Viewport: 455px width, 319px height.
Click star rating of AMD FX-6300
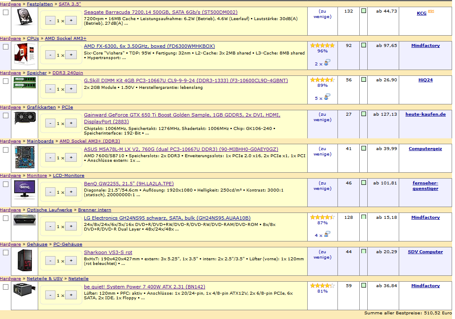322,46
